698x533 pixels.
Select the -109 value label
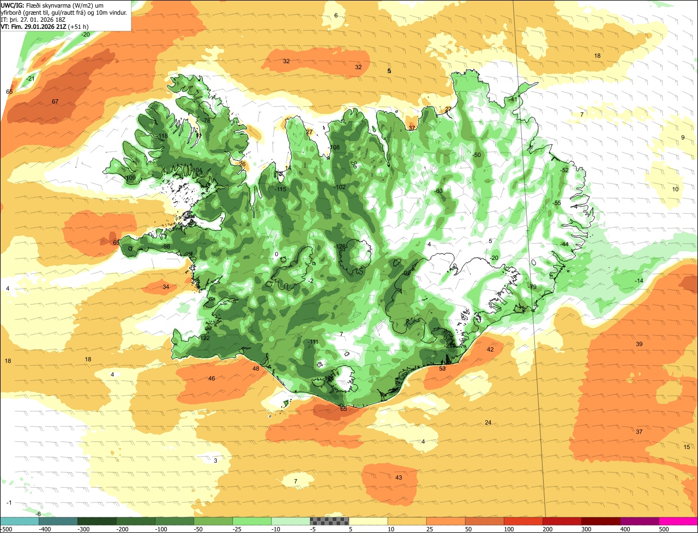130,178
